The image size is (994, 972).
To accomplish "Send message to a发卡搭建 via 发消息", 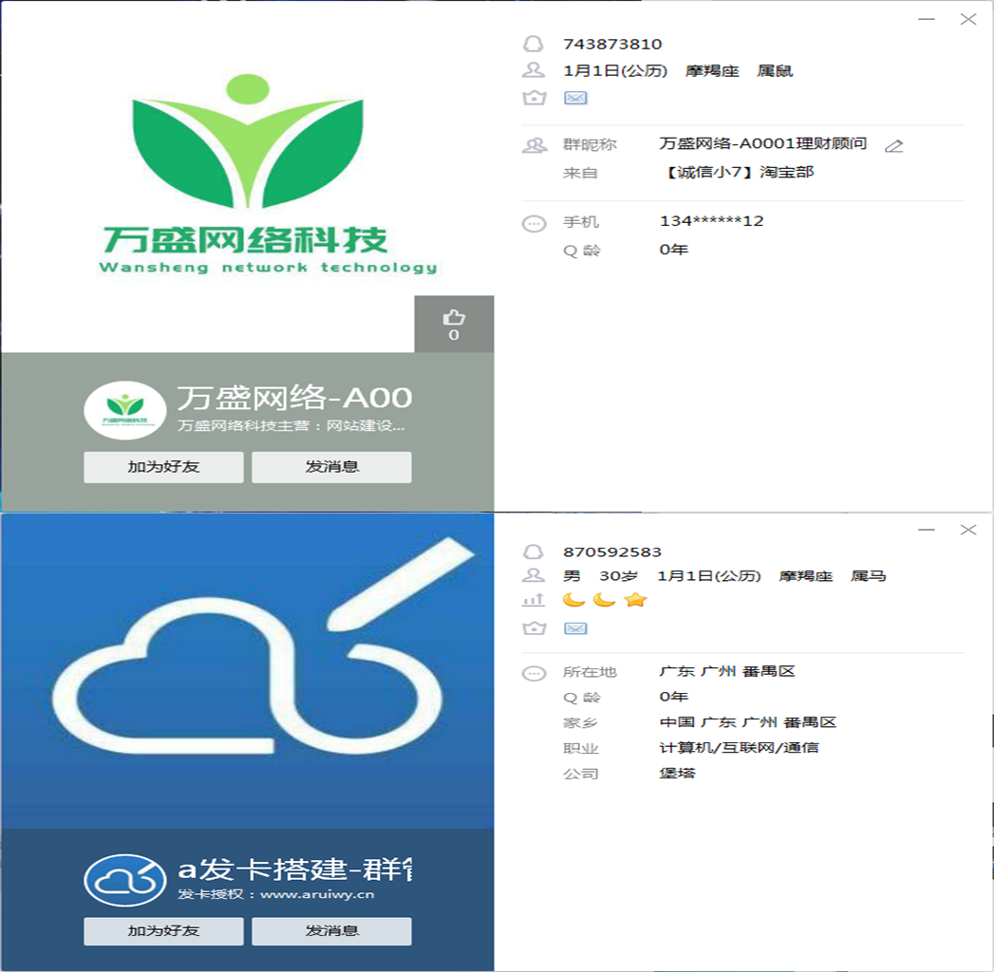I will click(331, 931).
